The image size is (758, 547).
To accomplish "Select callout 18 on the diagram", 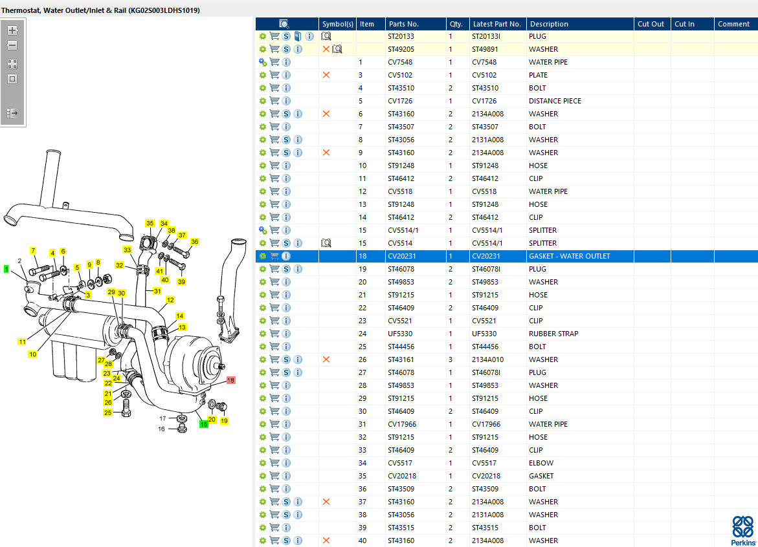I will (x=230, y=380).
